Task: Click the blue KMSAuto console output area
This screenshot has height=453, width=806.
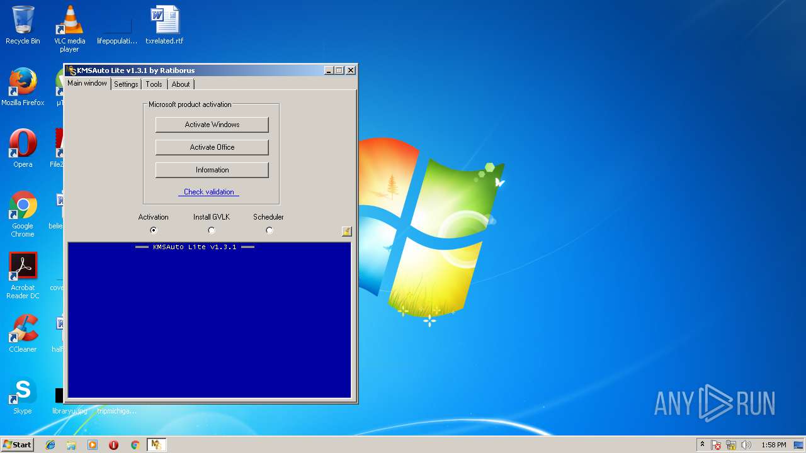Action: point(209,320)
